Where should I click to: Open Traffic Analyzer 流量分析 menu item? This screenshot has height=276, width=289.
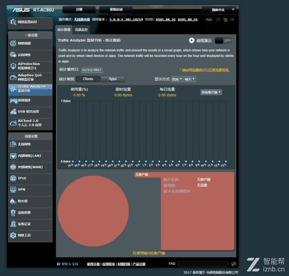click(30, 90)
